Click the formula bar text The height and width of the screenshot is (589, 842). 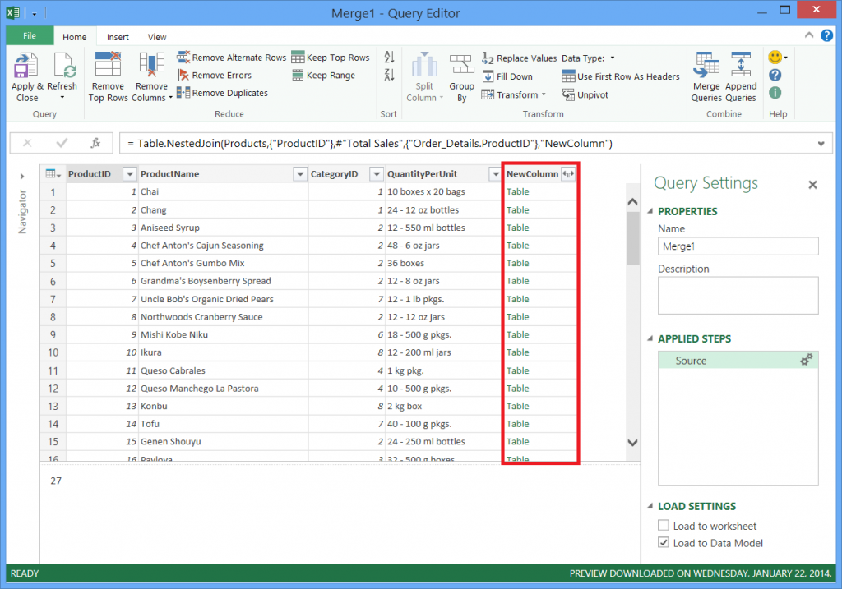pos(370,143)
